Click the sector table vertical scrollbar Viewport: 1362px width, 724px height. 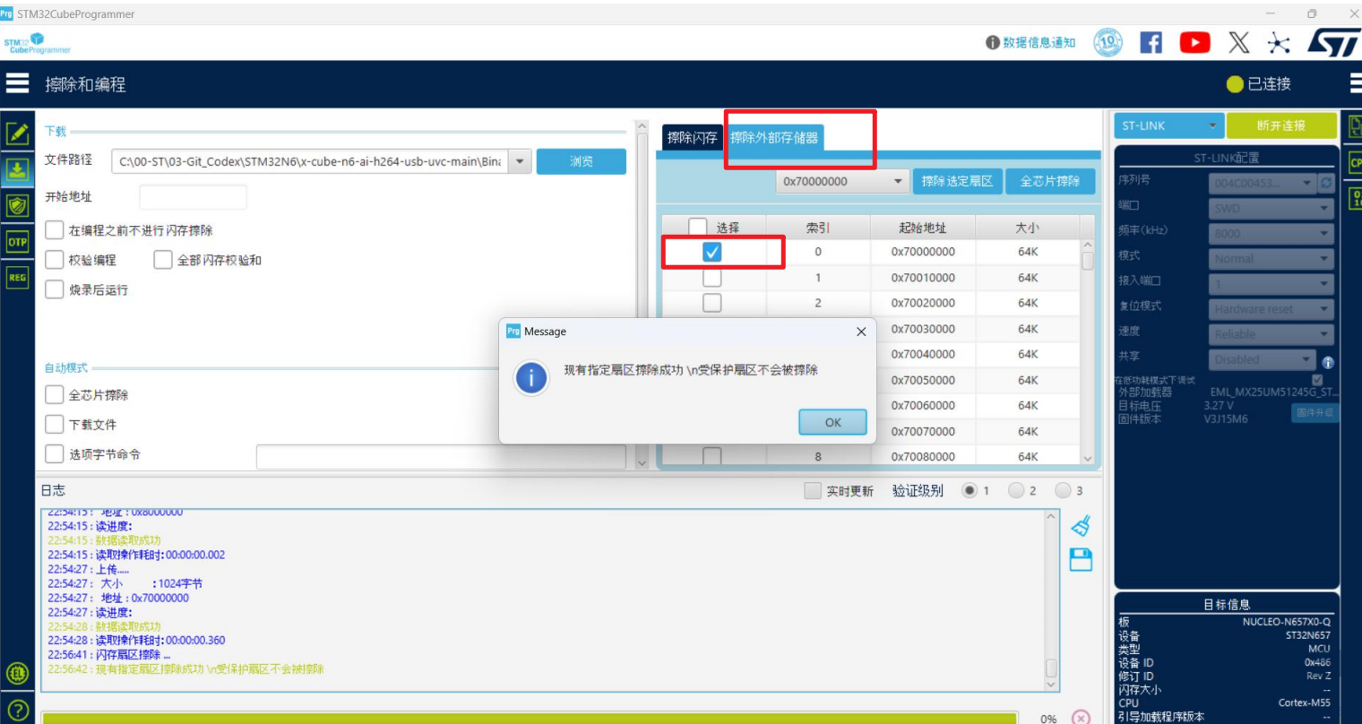[1087, 350]
